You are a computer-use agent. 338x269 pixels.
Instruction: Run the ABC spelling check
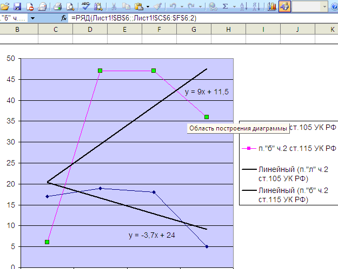(x=86, y=6)
